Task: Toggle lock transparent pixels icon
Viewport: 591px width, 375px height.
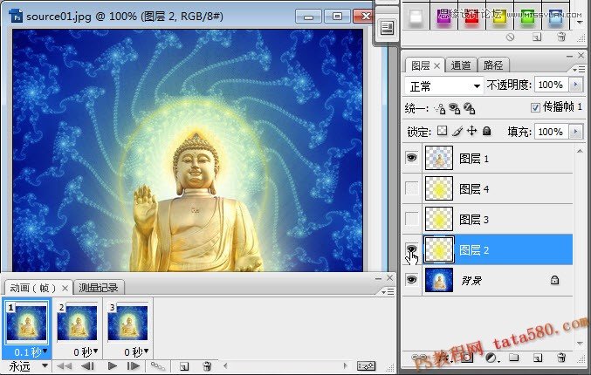Action: click(x=442, y=131)
